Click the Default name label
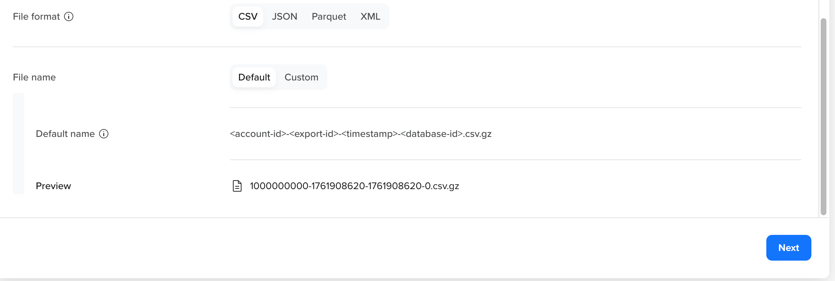 (x=65, y=134)
